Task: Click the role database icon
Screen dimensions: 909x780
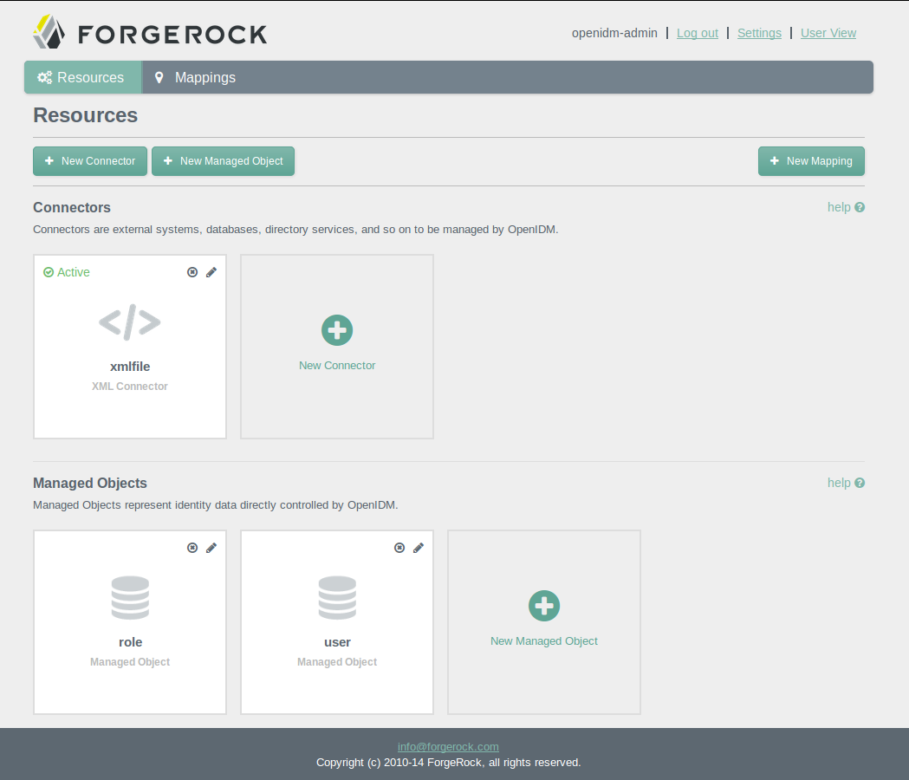Action: [130, 597]
